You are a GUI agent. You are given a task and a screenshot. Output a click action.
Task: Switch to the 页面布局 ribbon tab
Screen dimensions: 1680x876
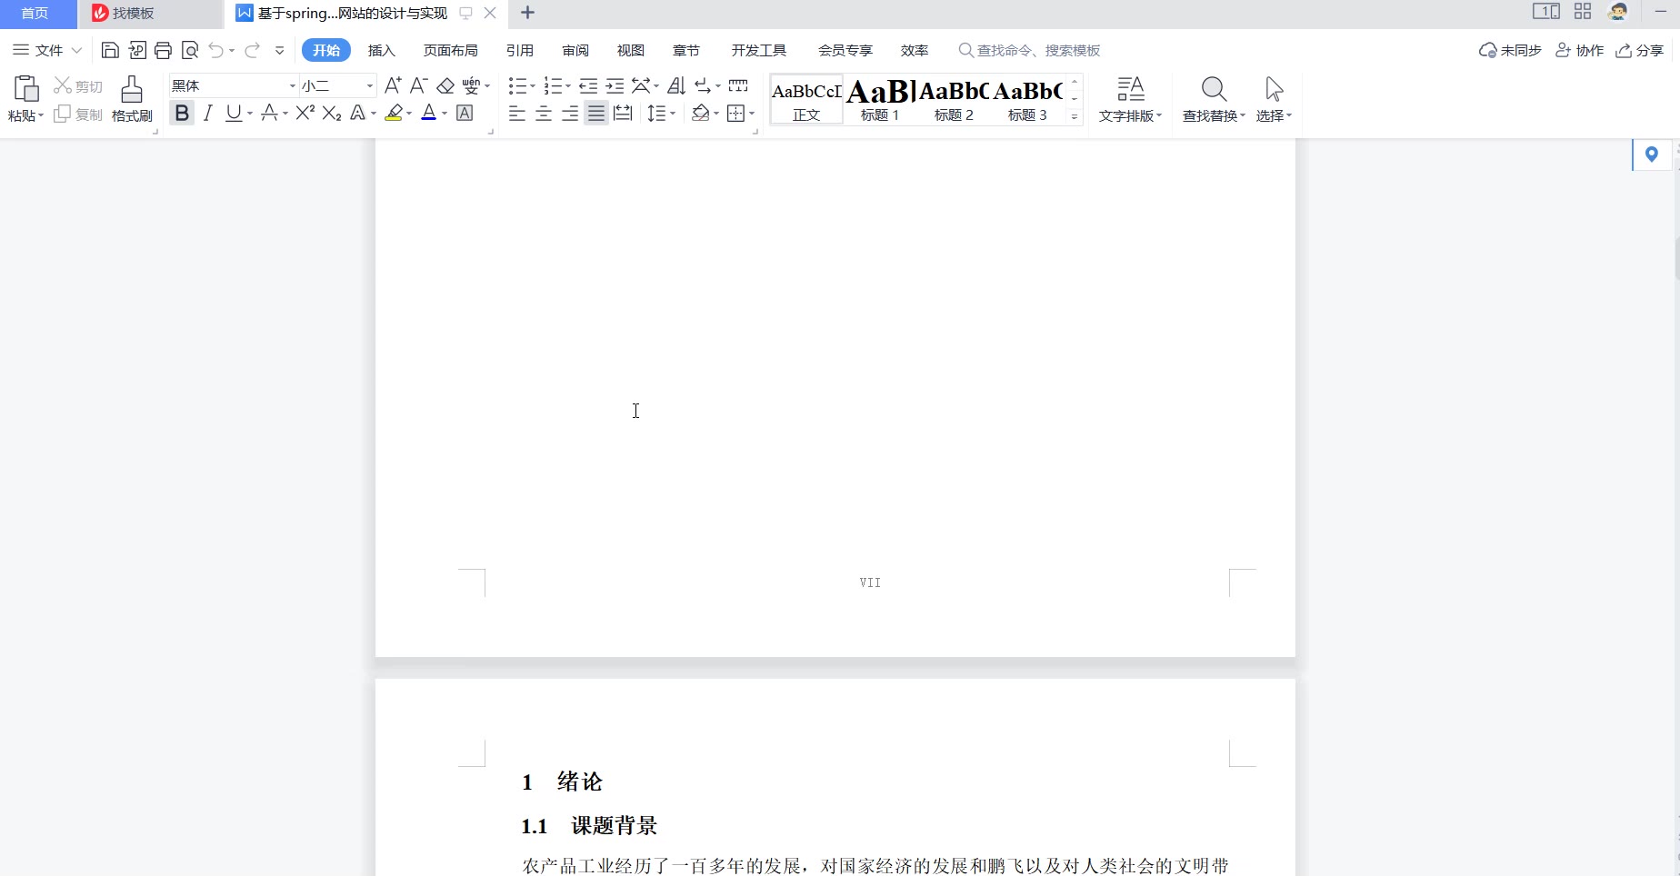pyautogui.click(x=451, y=50)
